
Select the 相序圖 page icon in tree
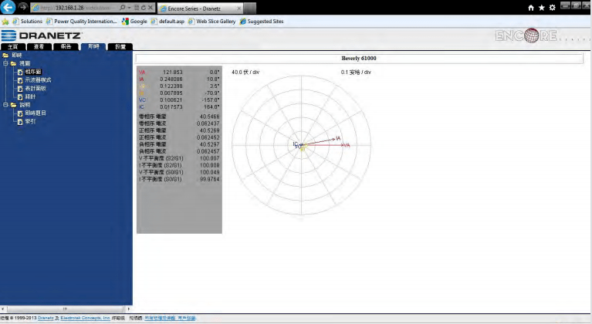click(20, 72)
